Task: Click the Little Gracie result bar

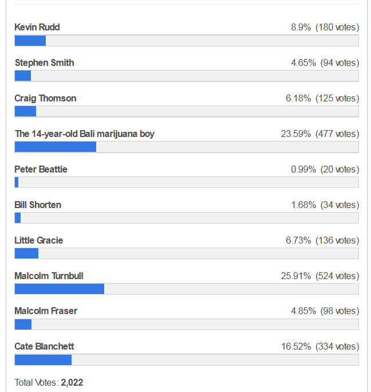Action: (186, 254)
